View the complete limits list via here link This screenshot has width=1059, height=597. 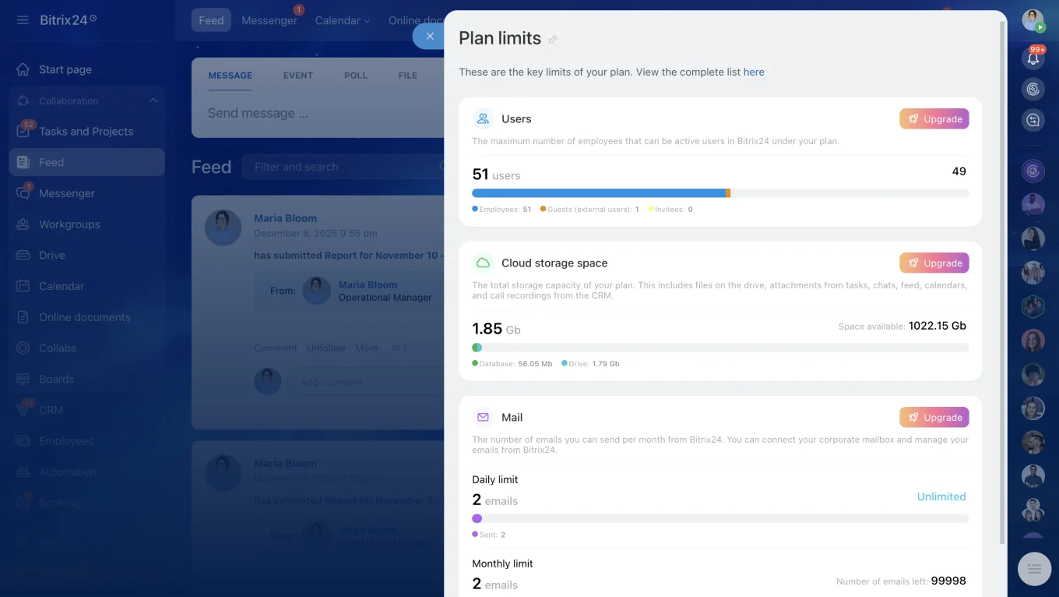coord(753,72)
